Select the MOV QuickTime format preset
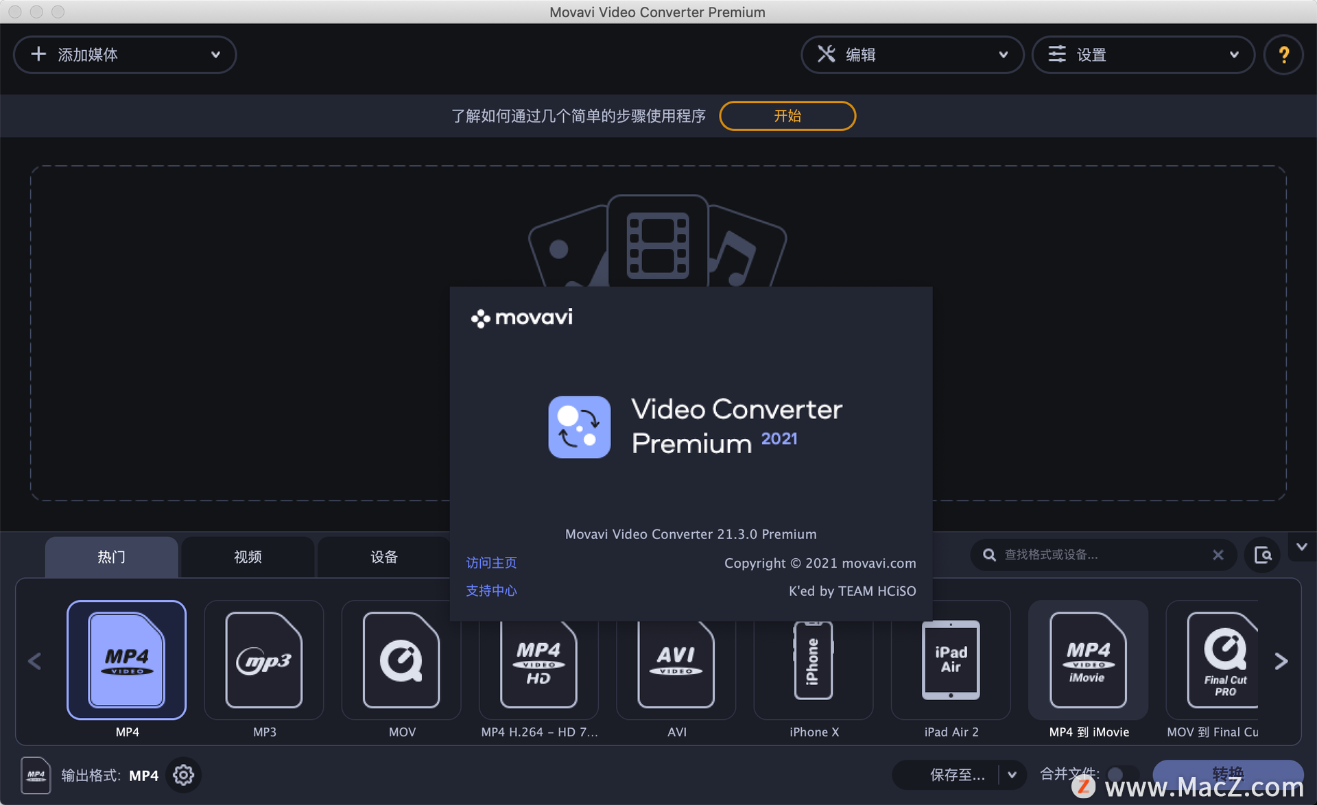The image size is (1317, 805). [401, 660]
